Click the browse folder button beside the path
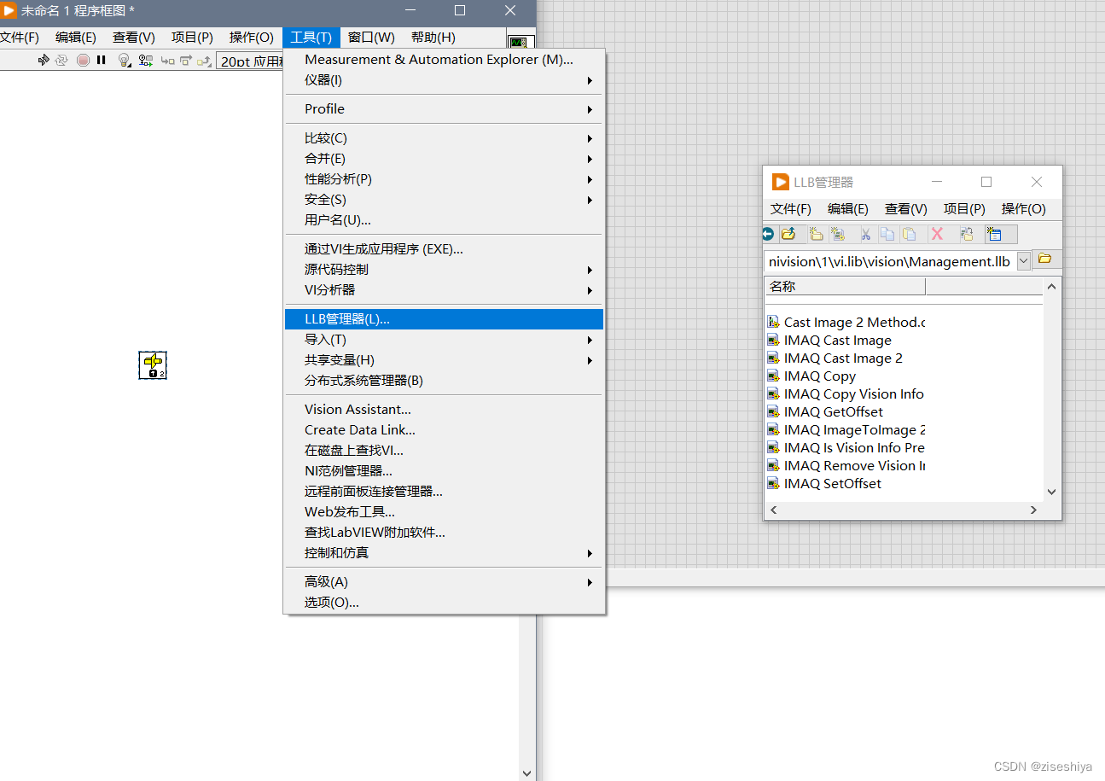1105x781 pixels. pos(1045,259)
